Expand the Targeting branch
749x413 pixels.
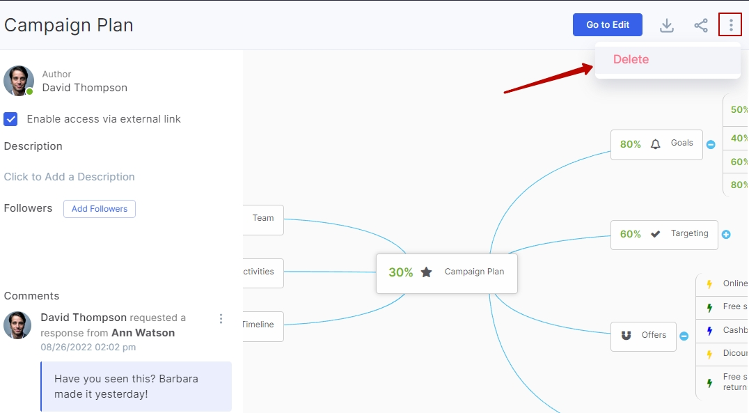point(726,235)
